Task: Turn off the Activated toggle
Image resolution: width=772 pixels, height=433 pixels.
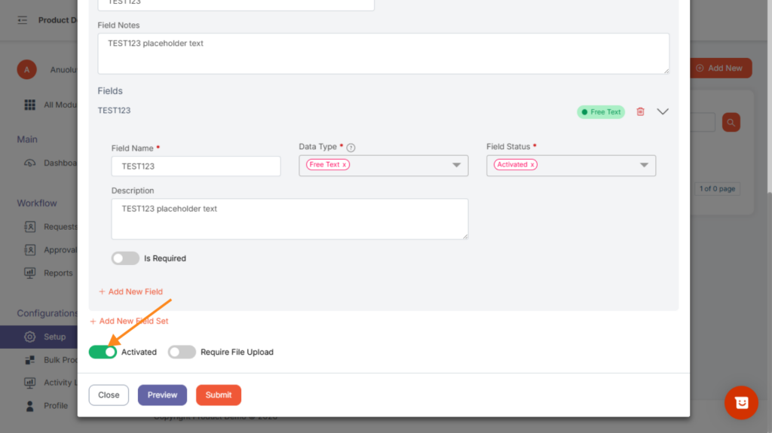Action: [x=103, y=352]
